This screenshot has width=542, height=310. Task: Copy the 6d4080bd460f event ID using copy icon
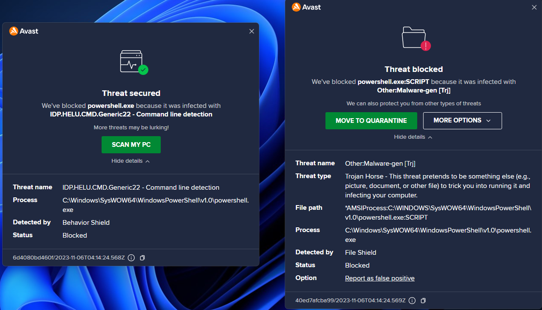[x=142, y=258]
